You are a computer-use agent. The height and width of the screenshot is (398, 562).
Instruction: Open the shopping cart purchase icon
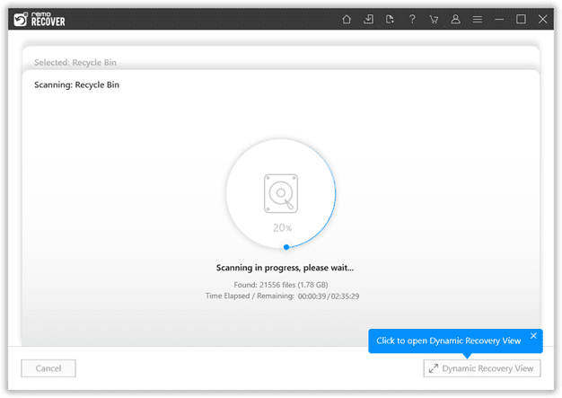tap(434, 20)
